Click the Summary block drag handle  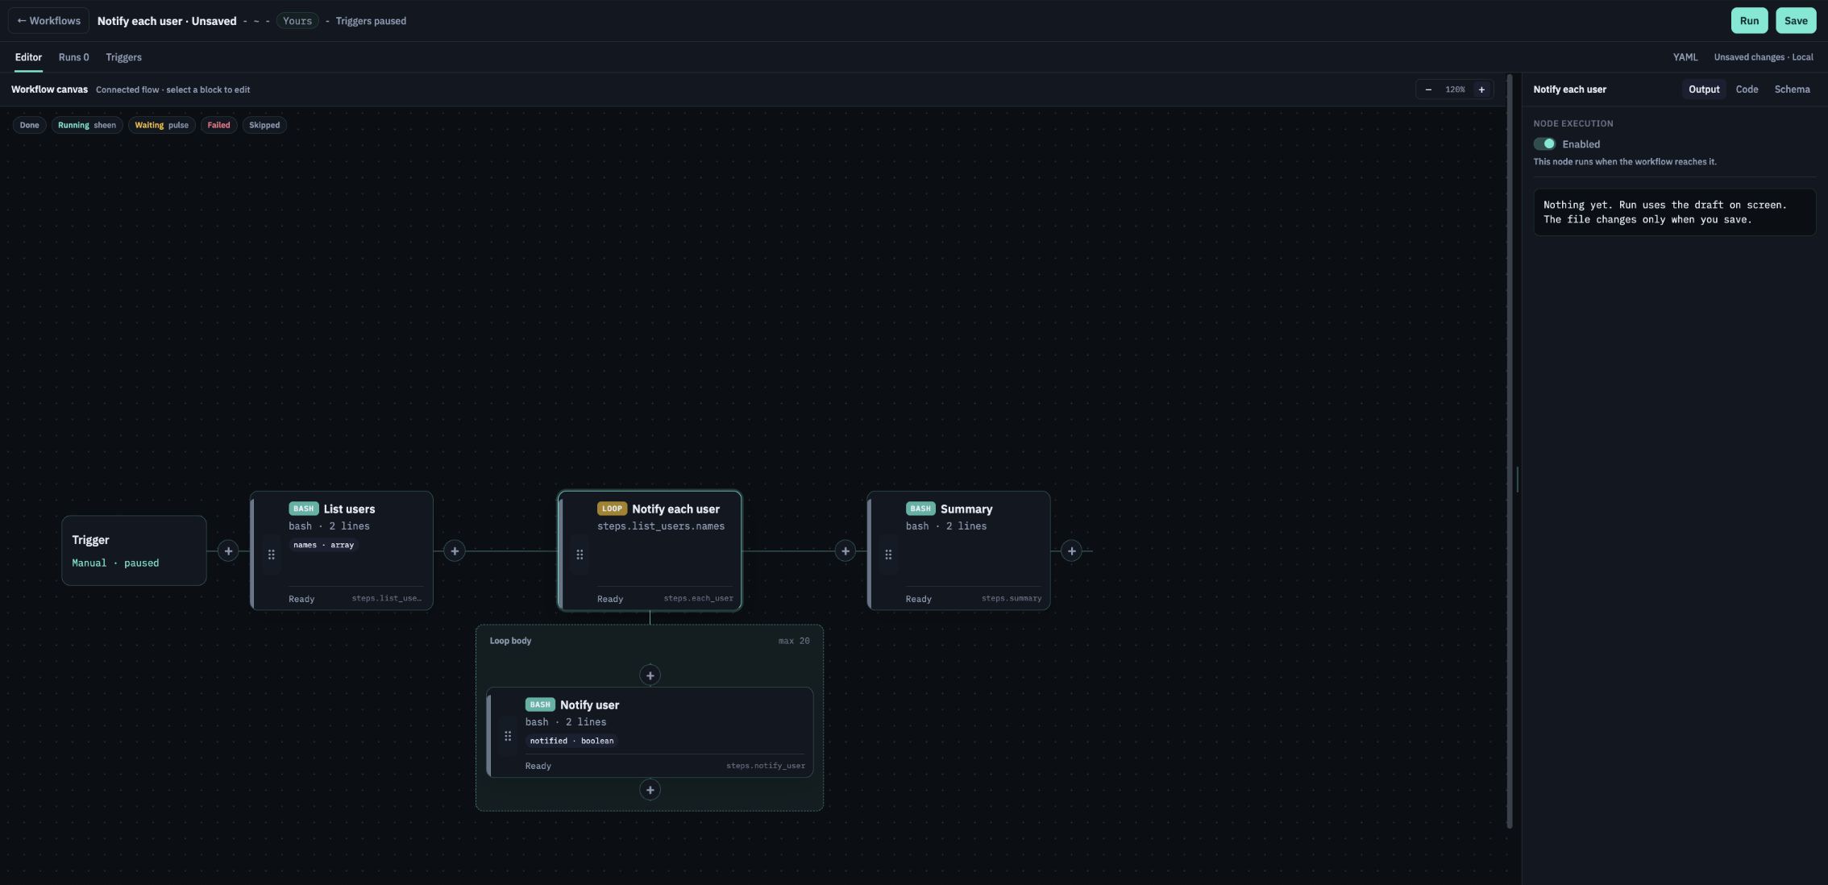point(888,555)
